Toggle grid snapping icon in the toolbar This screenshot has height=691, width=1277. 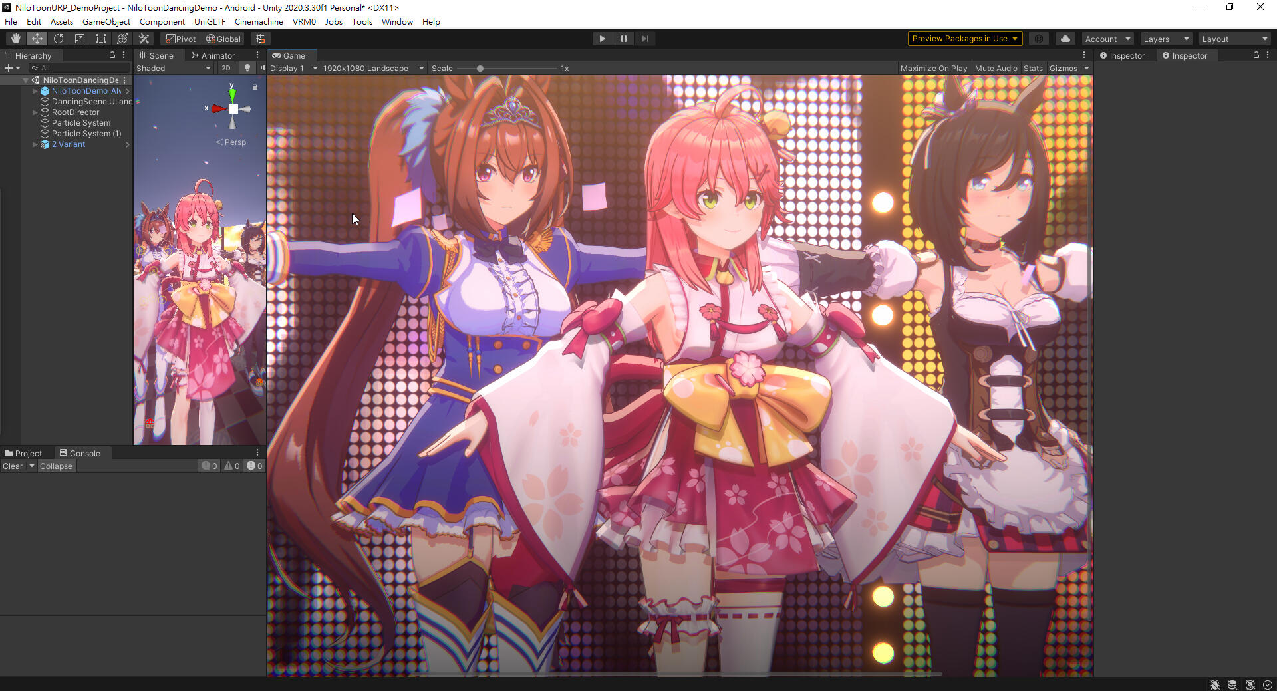coord(261,39)
